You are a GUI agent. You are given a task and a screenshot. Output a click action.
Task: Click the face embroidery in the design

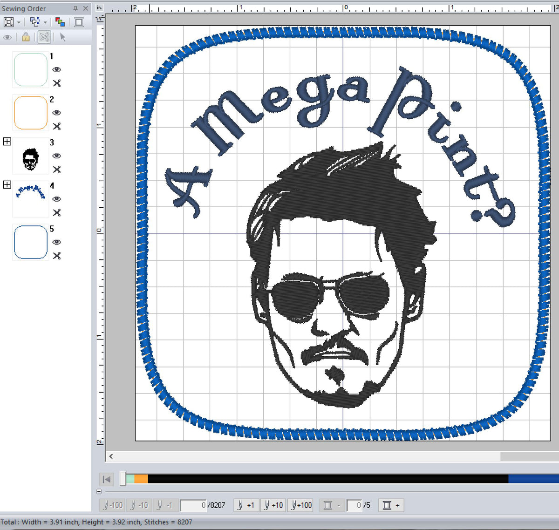tap(342, 275)
